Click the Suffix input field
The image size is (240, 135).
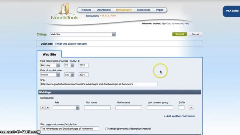pos(181,108)
